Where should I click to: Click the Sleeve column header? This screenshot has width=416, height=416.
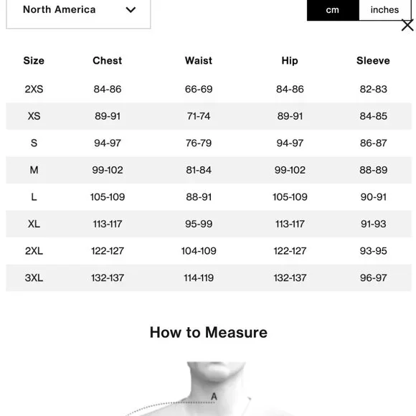(x=373, y=60)
